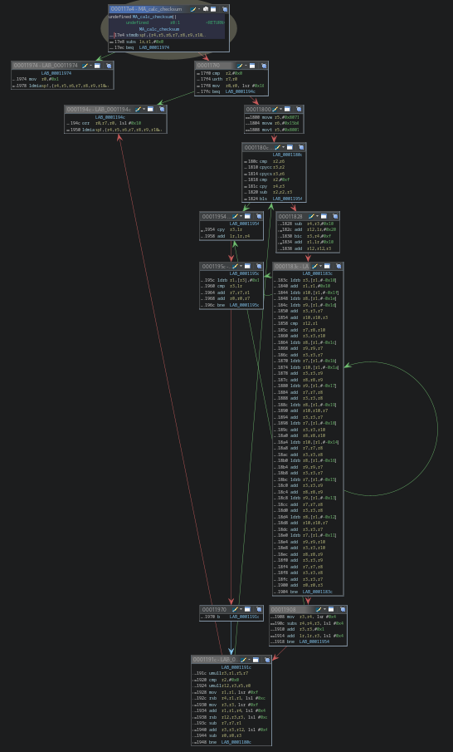This screenshot has height=752, width=453.
Task: Group vertices icon on node 00011908
Action: click(x=343, y=610)
